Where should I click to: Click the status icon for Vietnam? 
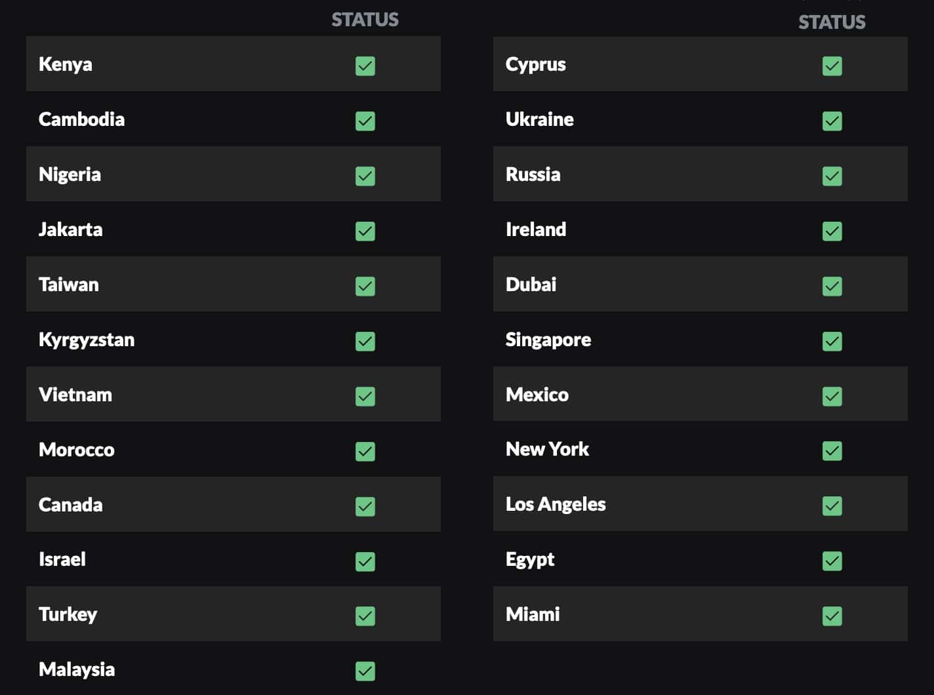point(365,396)
